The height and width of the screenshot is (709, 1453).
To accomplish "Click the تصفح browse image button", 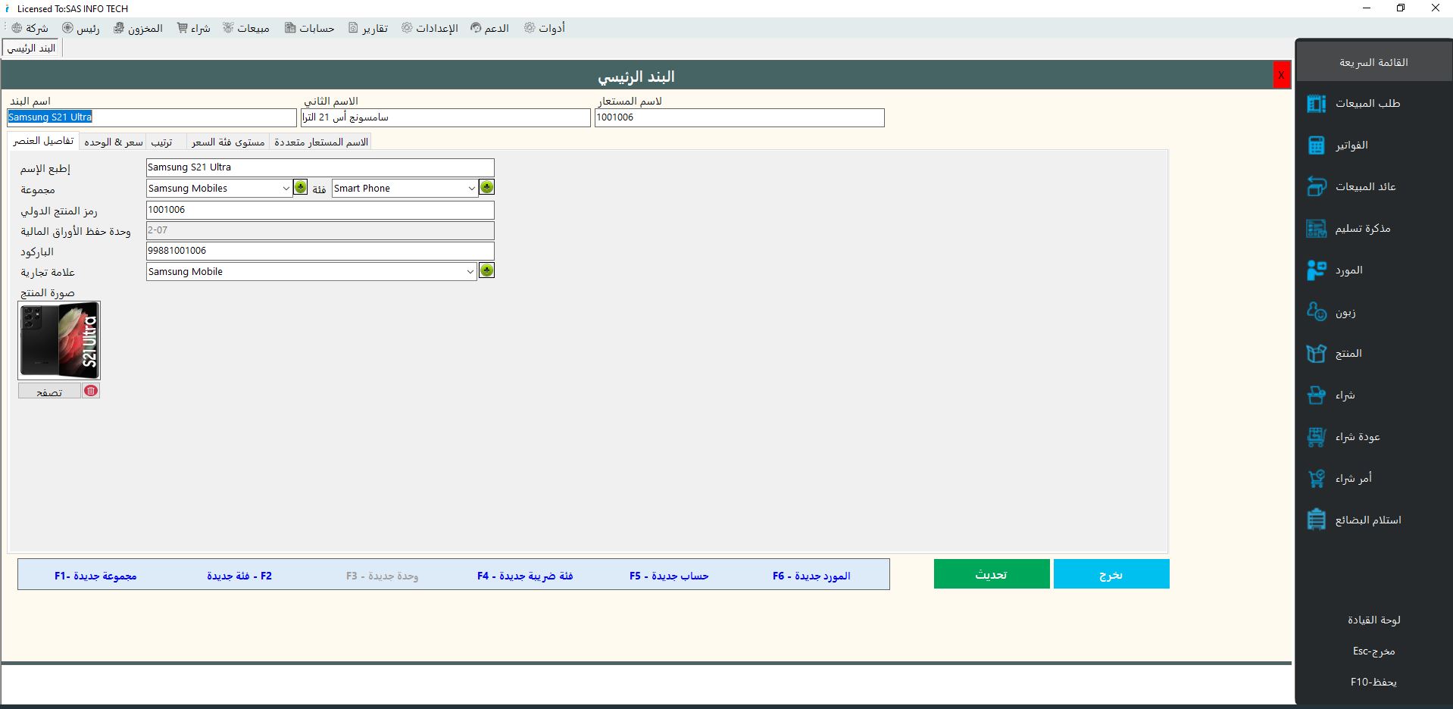I will pyautogui.click(x=50, y=392).
